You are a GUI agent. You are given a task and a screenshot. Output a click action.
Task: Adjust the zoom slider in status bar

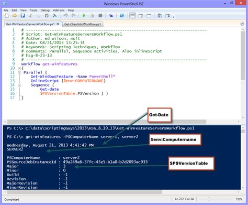(x=209, y=199)
